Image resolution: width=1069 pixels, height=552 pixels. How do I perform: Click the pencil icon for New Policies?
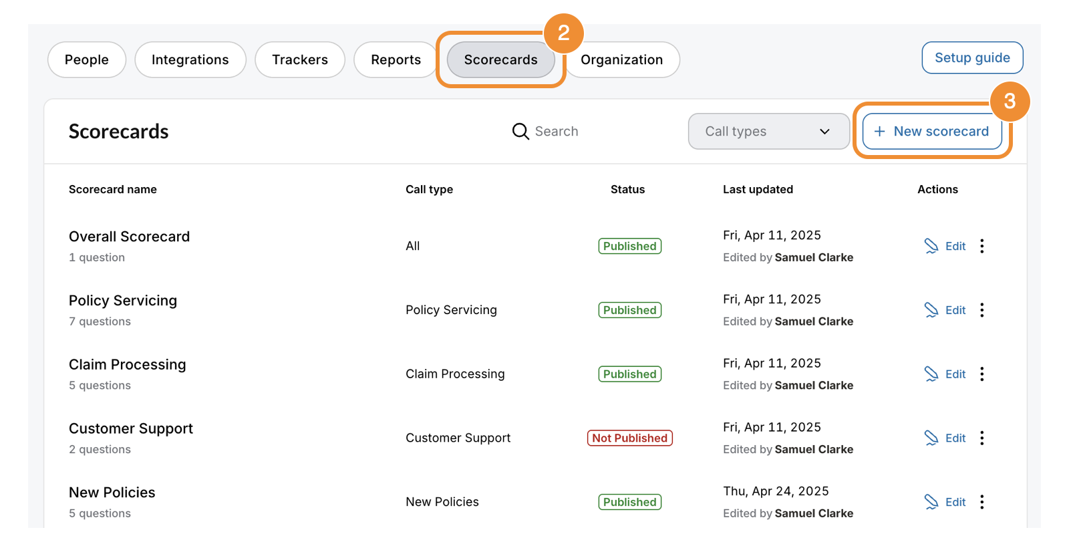931,502
